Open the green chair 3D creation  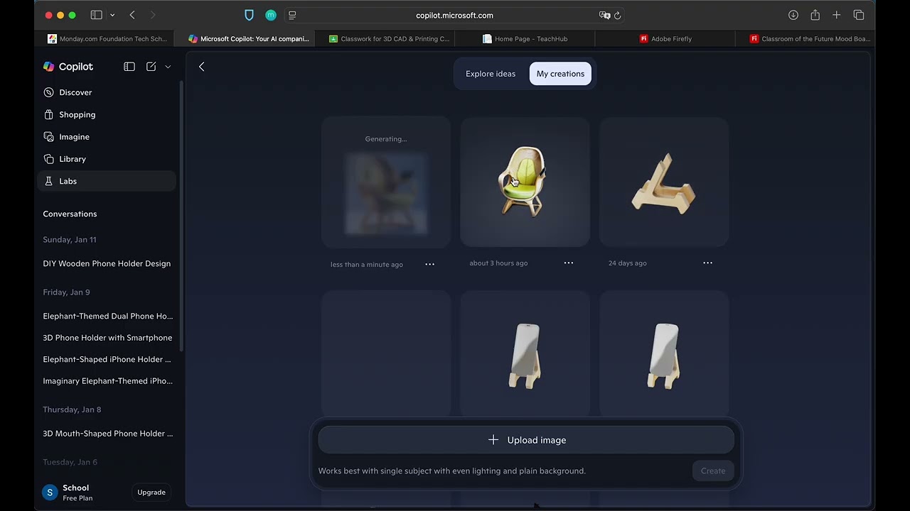pos(525,182)
